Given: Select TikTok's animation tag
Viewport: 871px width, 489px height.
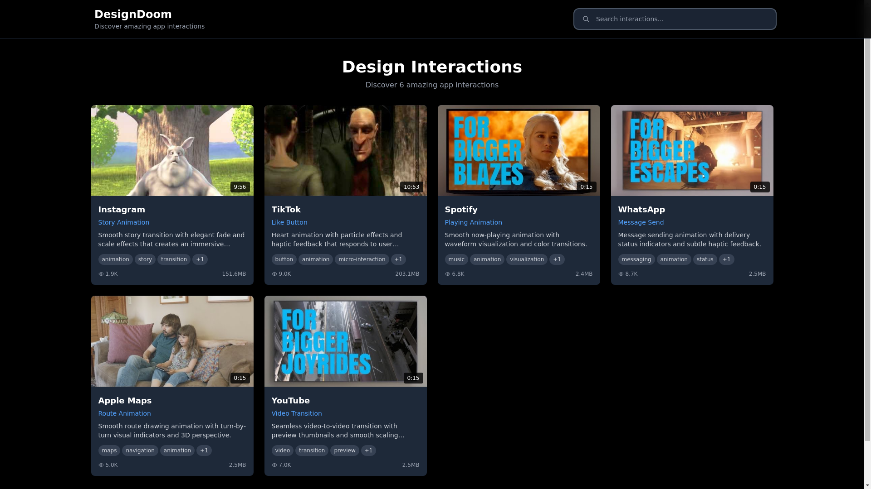Looking at the screenshot, I should [x=316, y=259].
